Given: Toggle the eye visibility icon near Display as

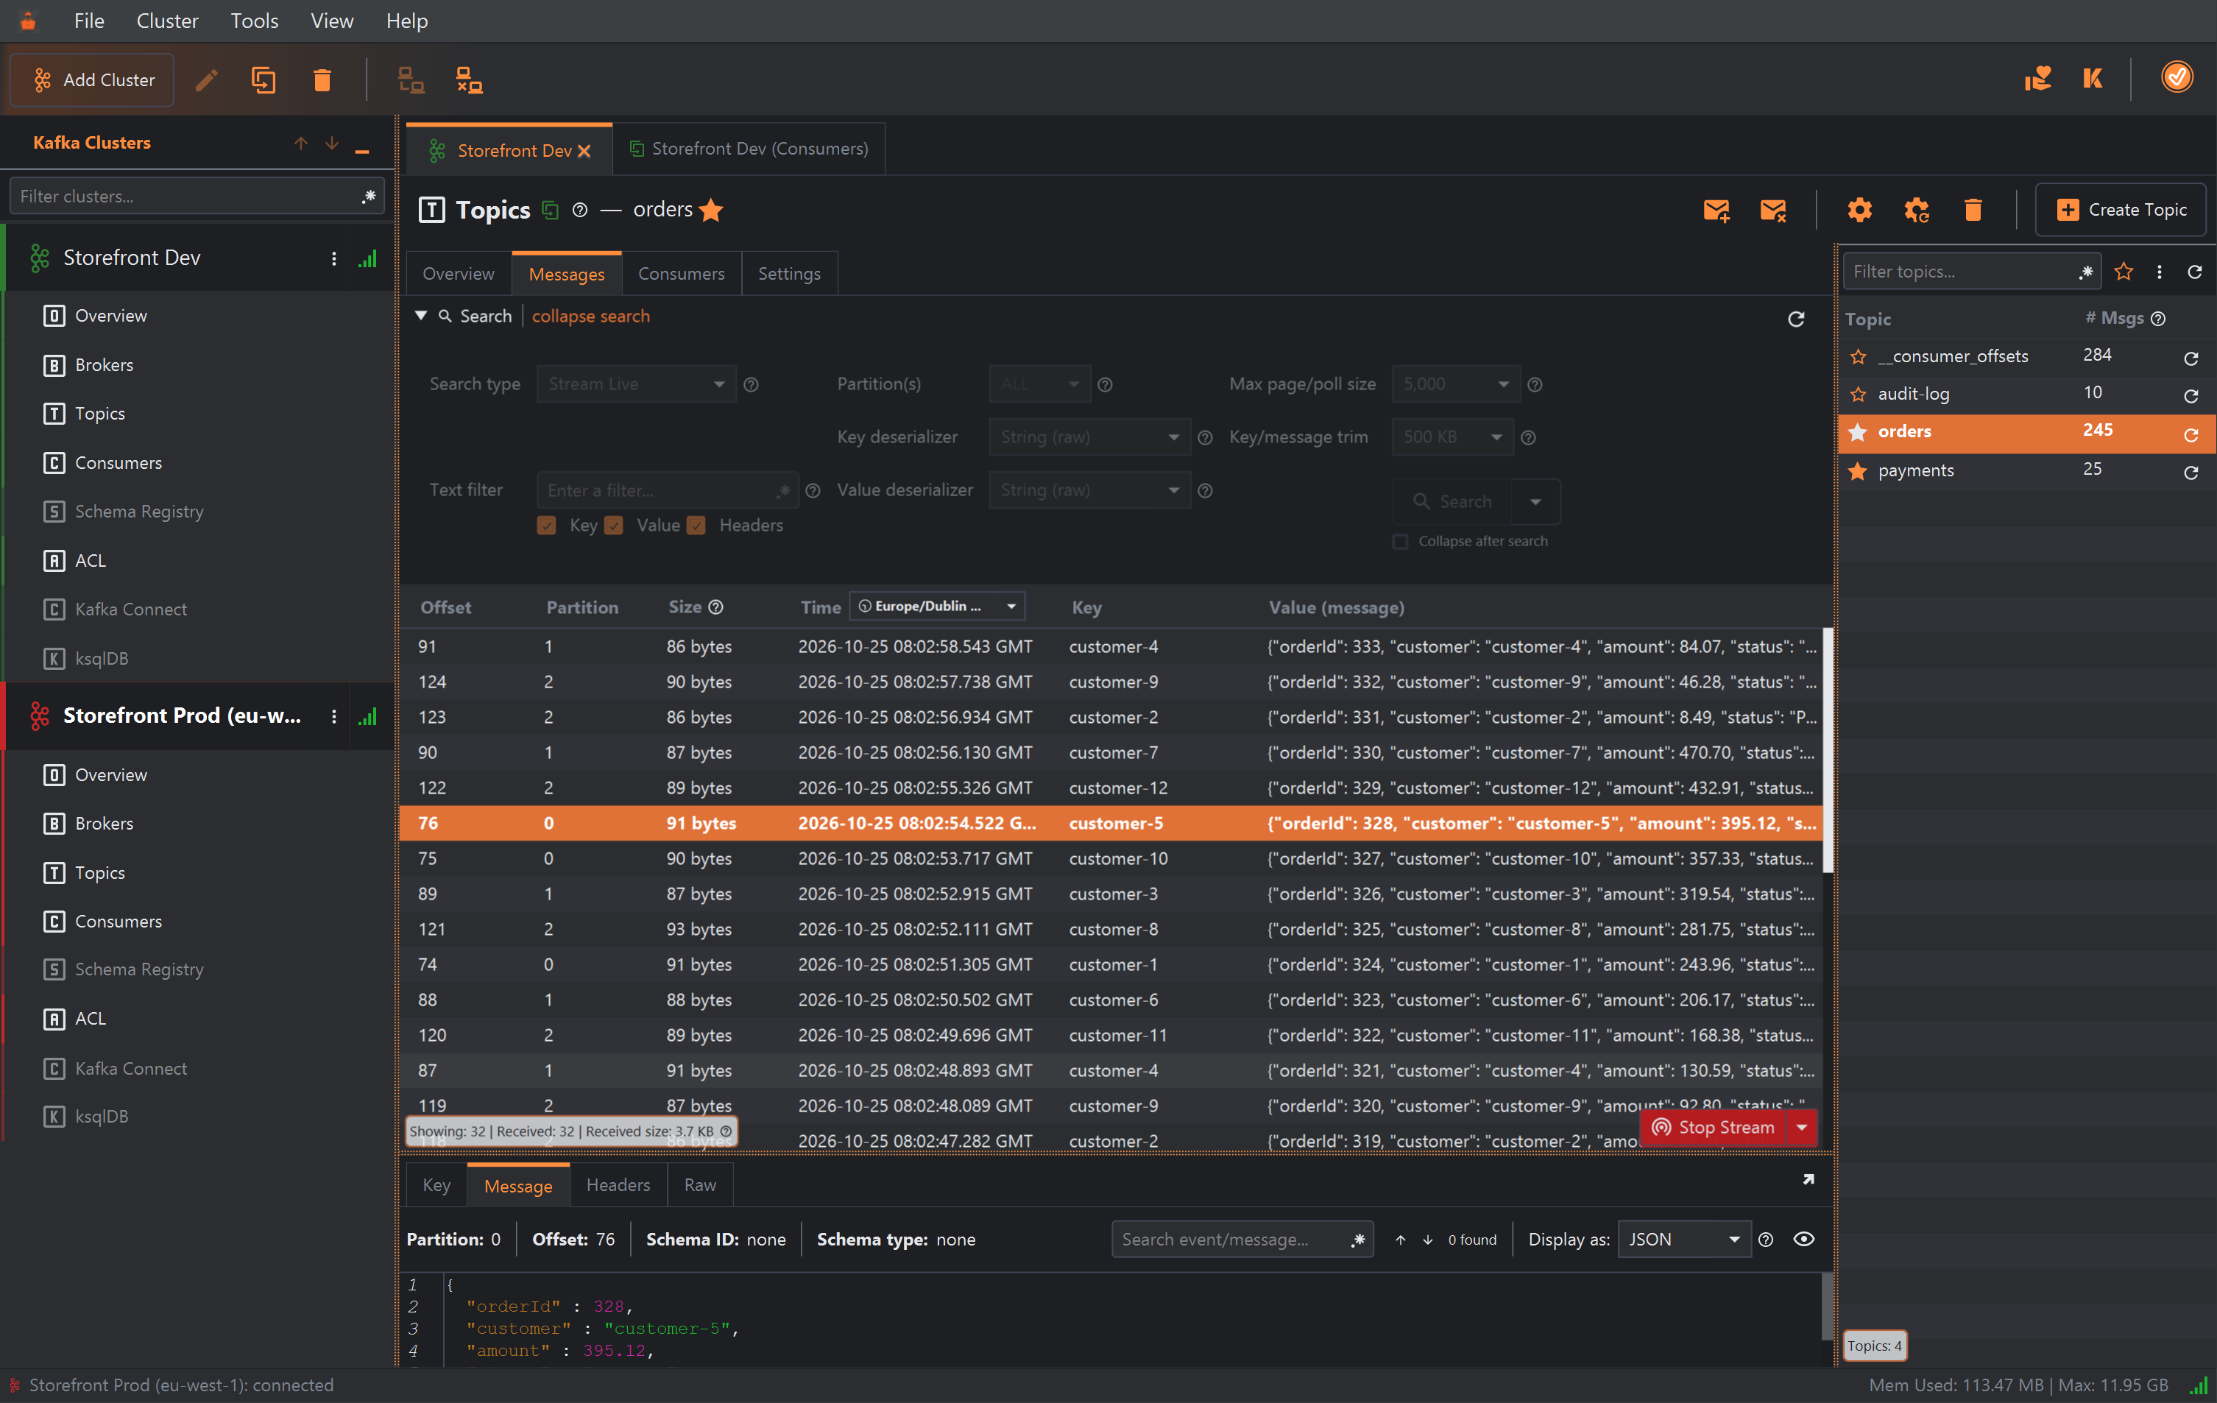Looking at the screenshot, I should point(1803,1239).
